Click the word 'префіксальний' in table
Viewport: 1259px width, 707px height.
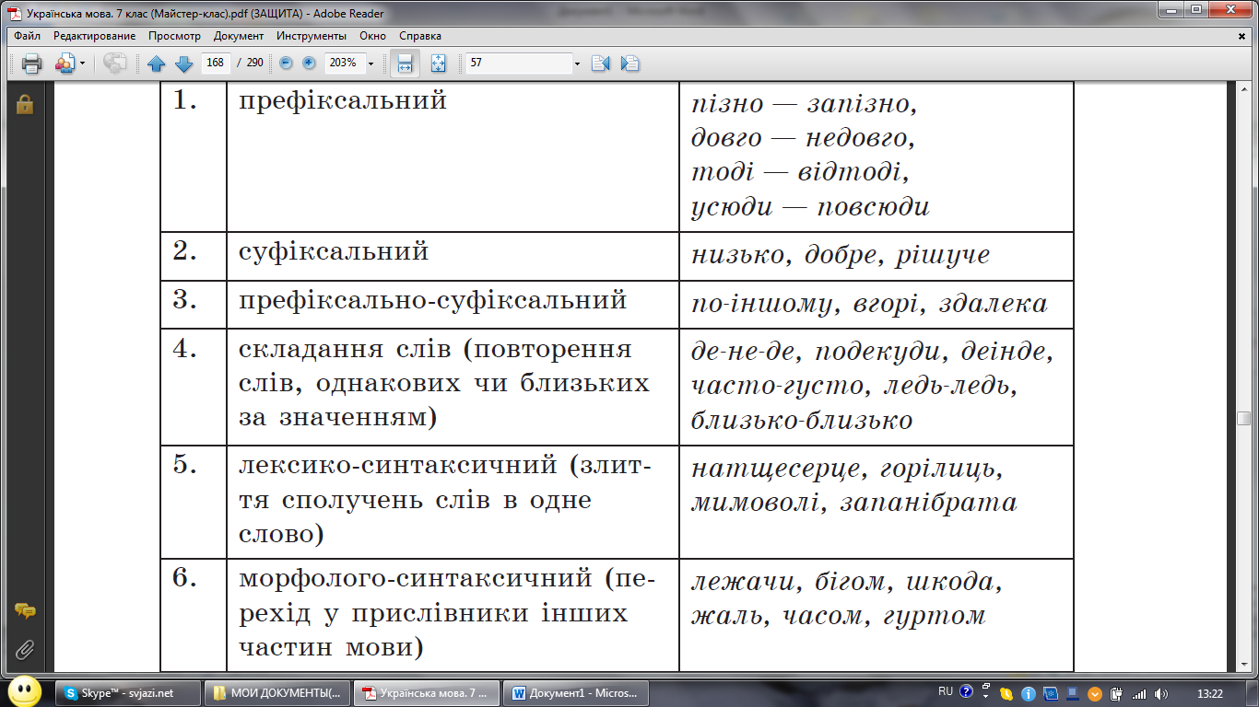343,100
